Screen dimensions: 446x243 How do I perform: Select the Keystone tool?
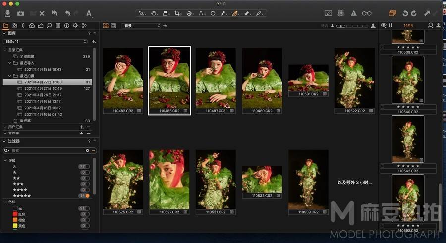point(202,13)
